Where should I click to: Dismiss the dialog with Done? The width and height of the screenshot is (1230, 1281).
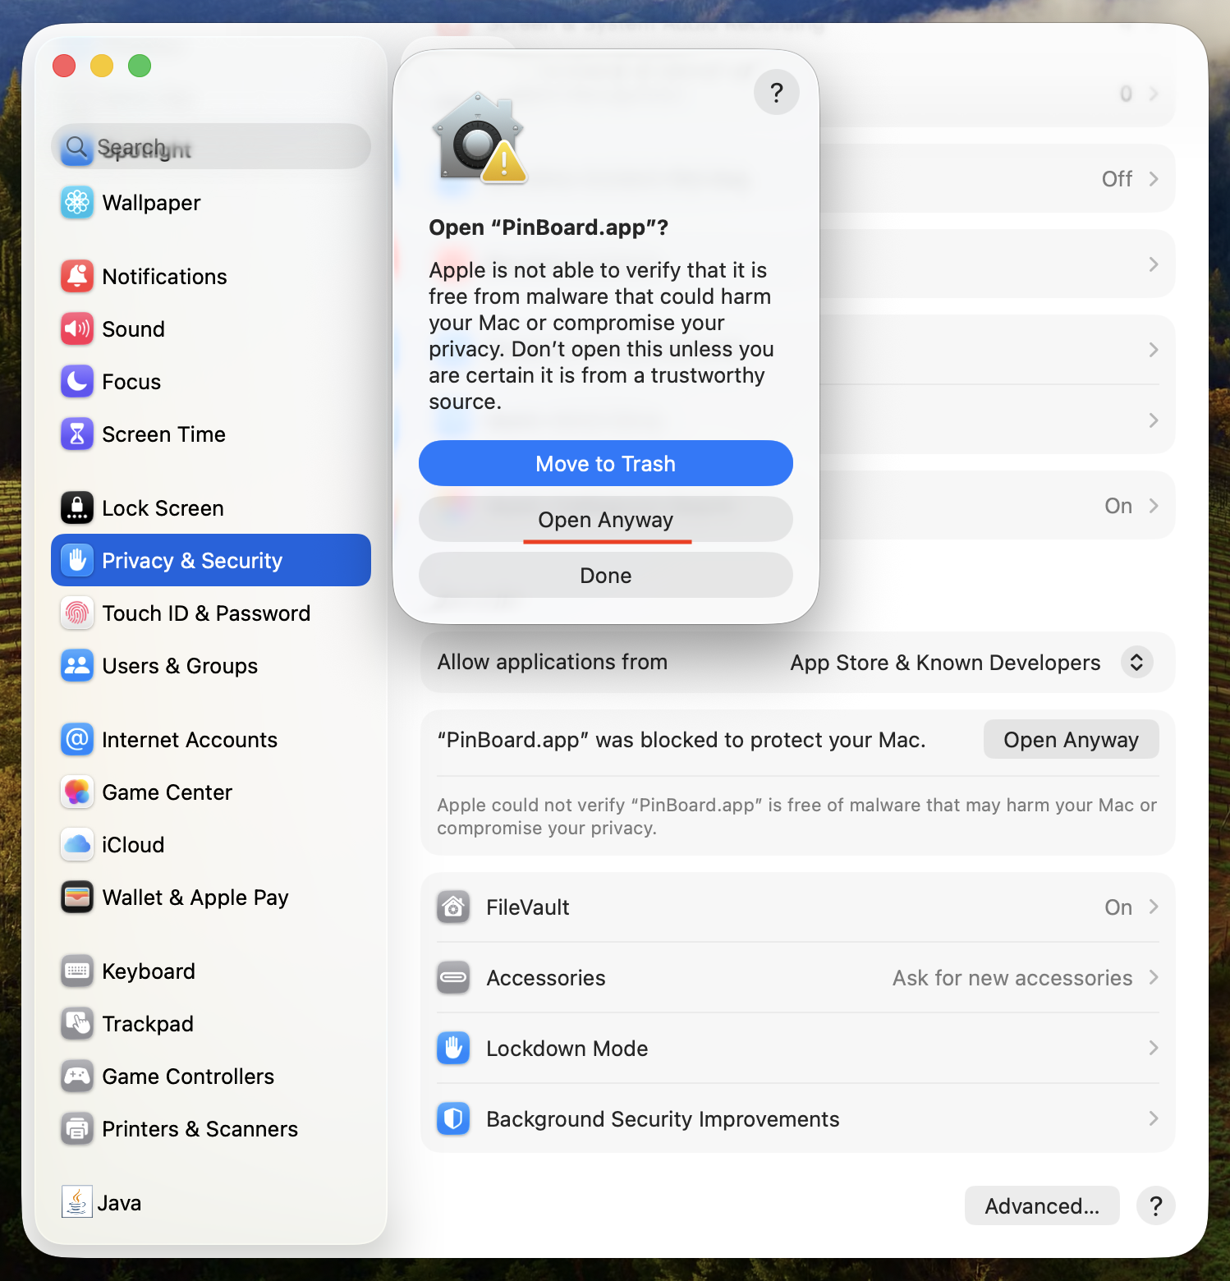coord(605,575)
